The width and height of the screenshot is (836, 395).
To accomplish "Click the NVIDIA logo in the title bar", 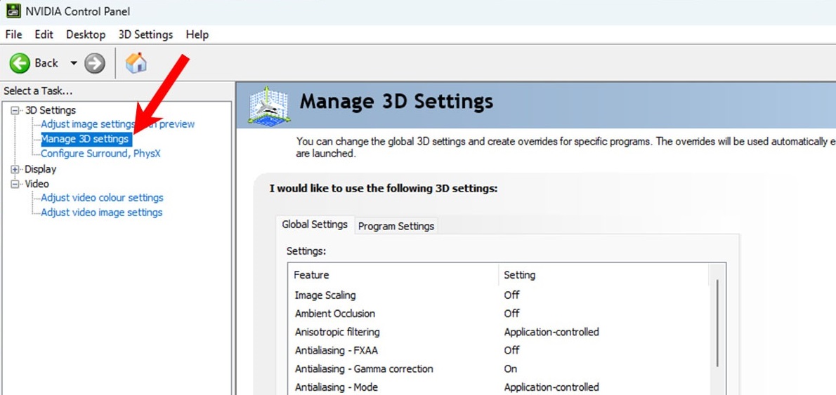I will tap(13, 11).
